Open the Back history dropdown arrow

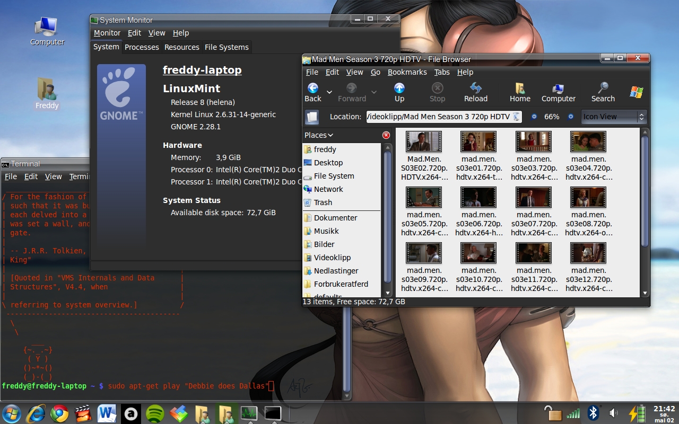pyautogui.click(x=329, y=92)
